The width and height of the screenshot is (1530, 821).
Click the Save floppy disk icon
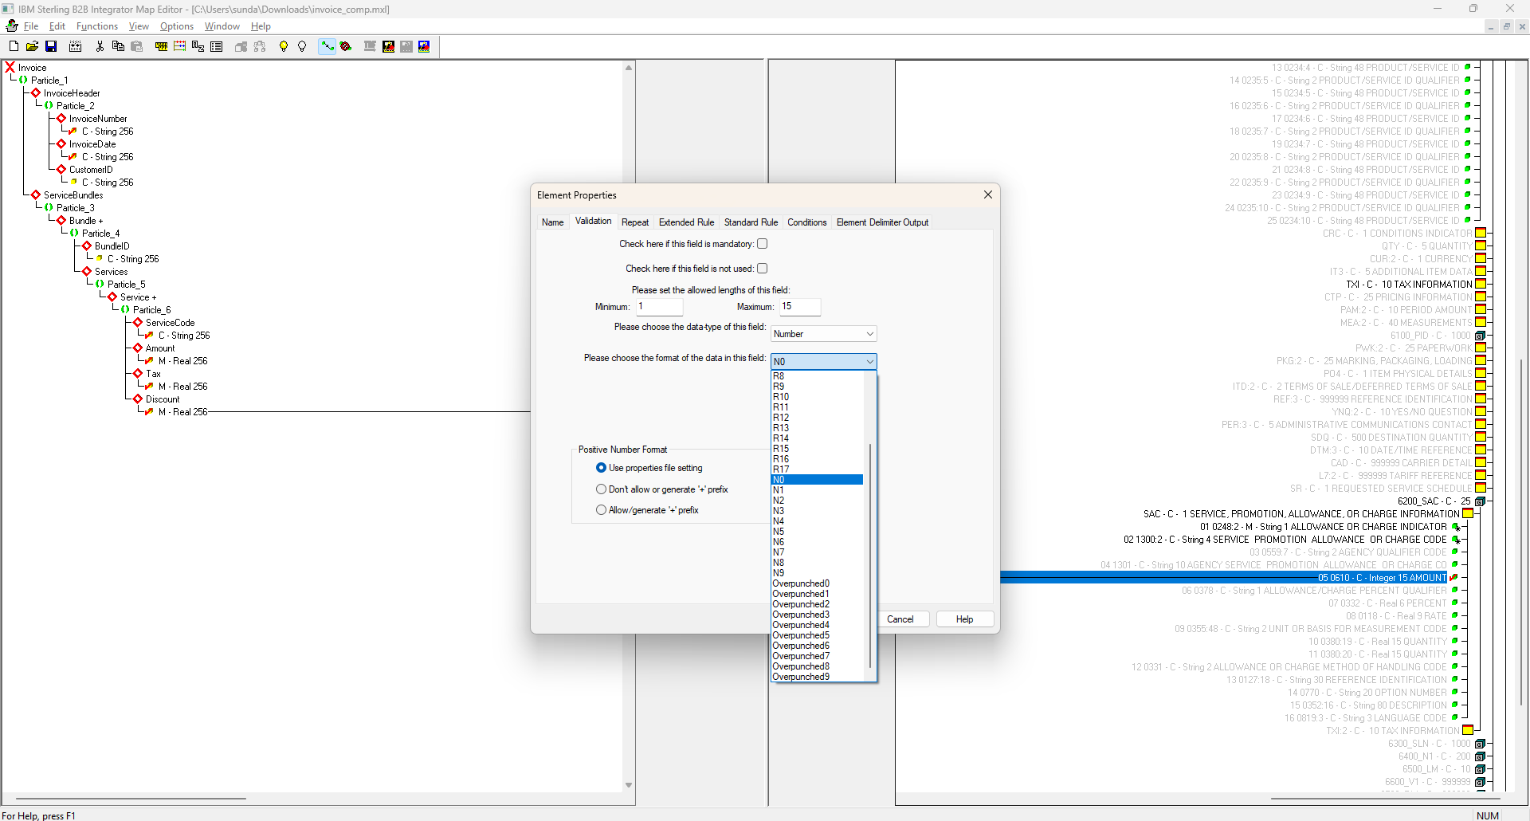(51, 46)
